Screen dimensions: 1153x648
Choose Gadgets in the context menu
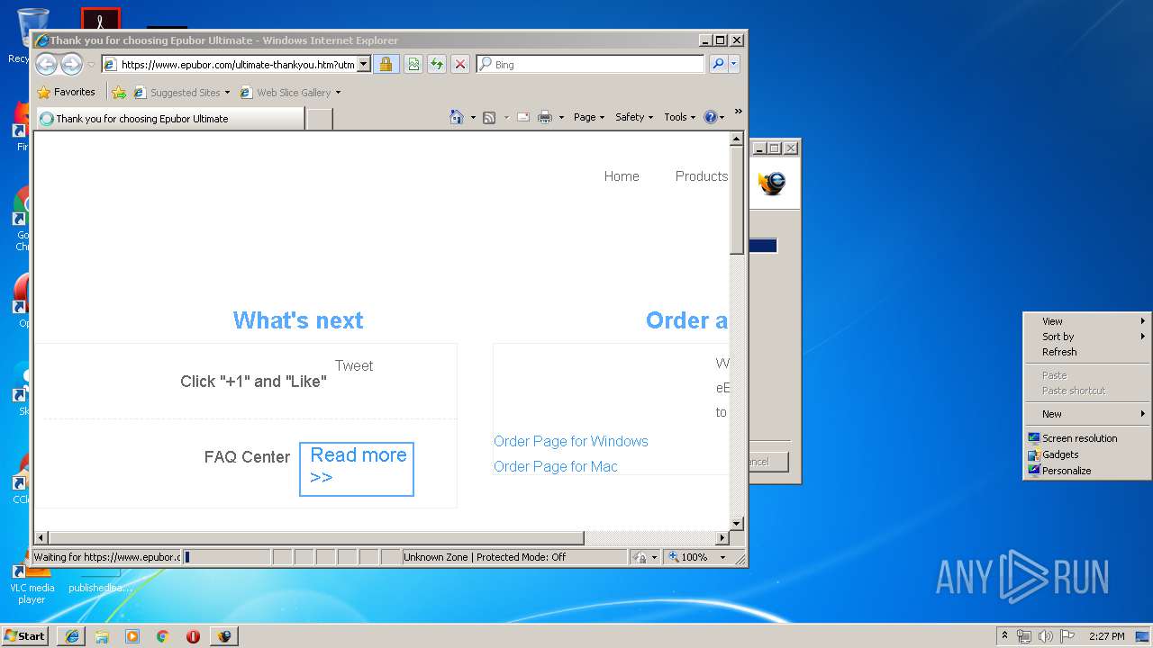pyautogui.click(x=1087, y=454)
